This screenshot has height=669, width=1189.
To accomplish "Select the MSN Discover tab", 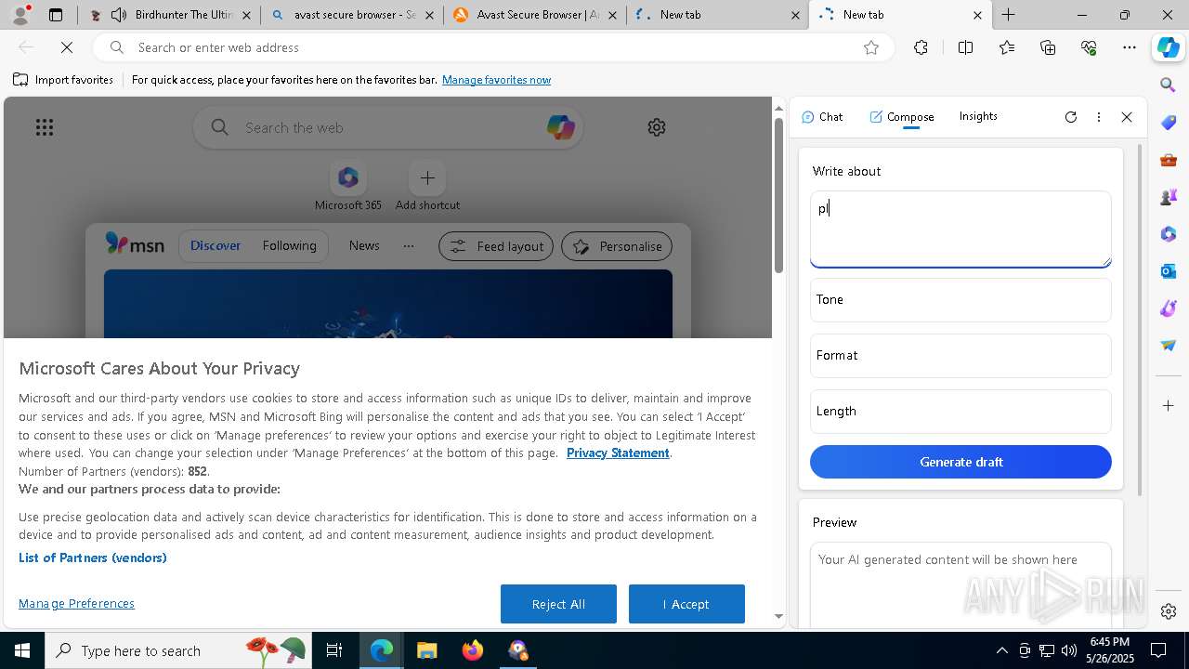I will pyautogui.click(x=216, y=245).
